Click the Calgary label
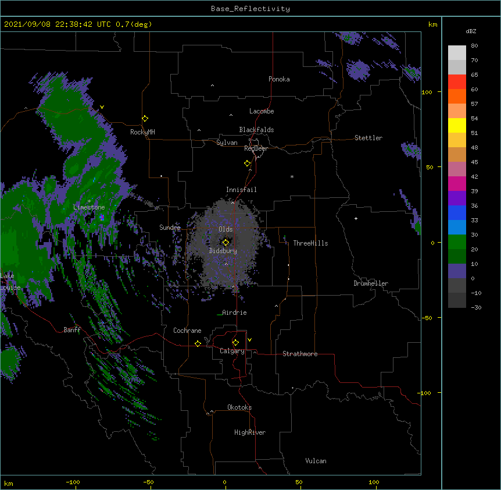501x490 pixels. click(x=232, y=351)
